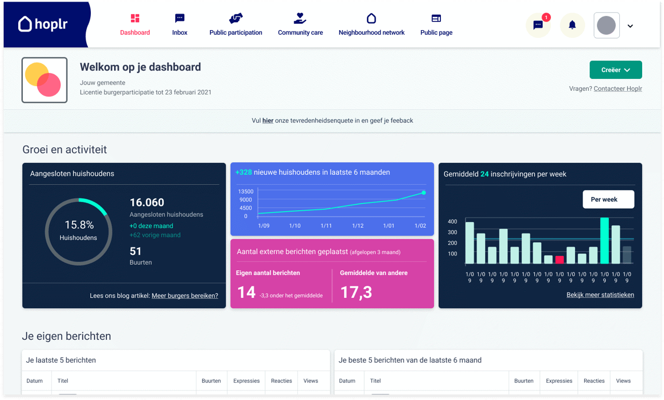Viewport: 664px width, 400px height.
Task: Open 'Meer burgers bereiken?' blog link
Action: 185,296
